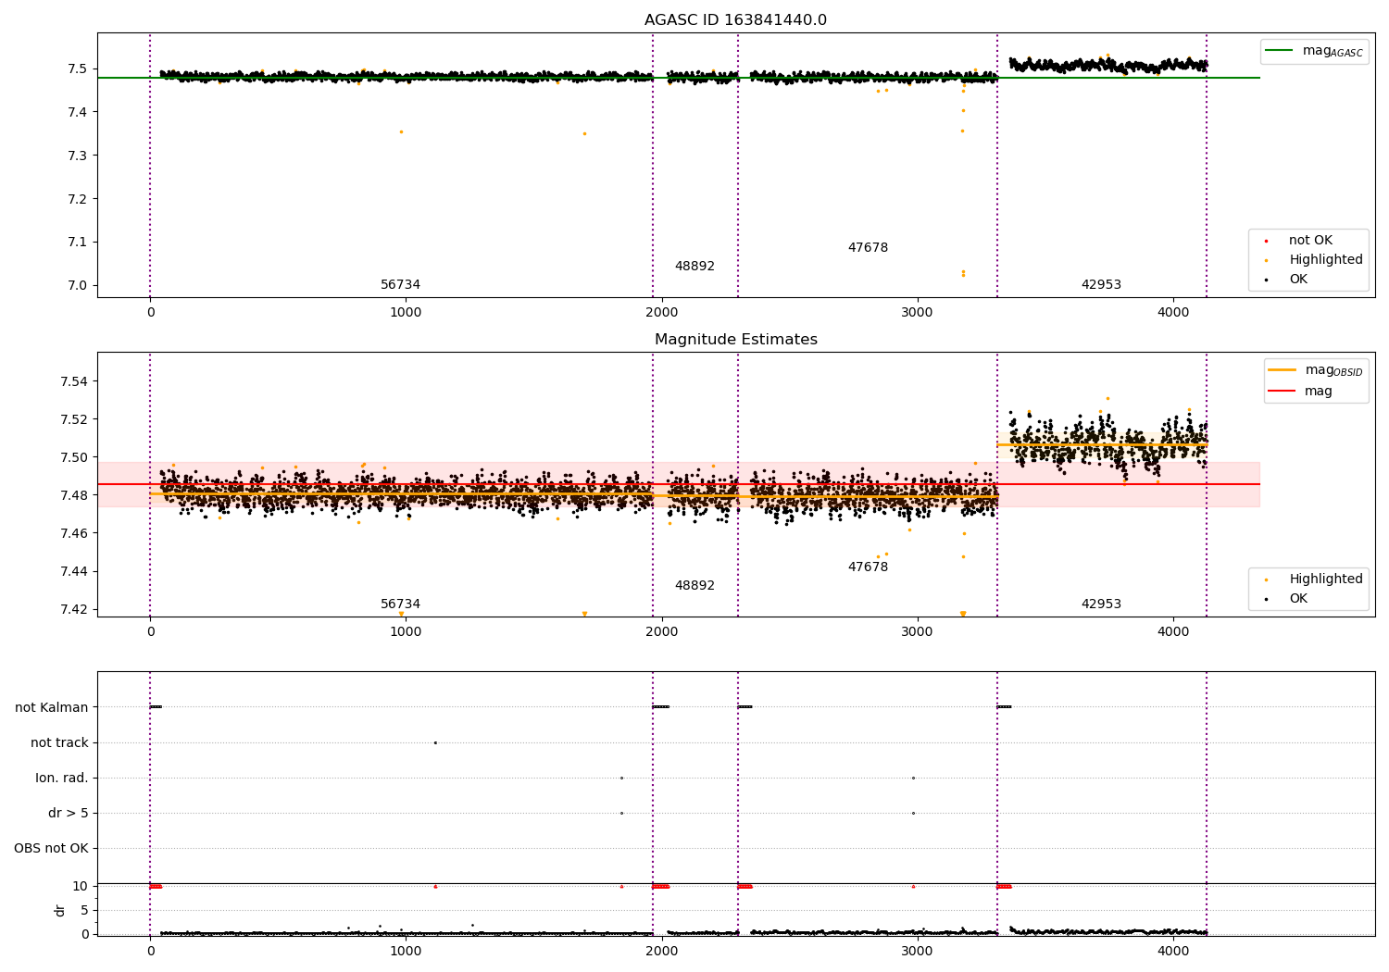Click the 7.52 y-axis tick label
The height and width of the screenshot is (972, 1389).
click(x=74, y=420)
